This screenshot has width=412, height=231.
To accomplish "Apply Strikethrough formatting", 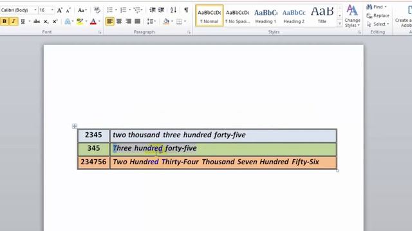I will [x=37, y=21].
